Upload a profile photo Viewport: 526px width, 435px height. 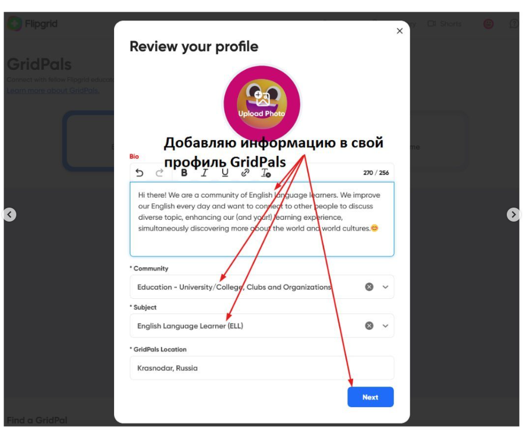[x=262, y=104]
